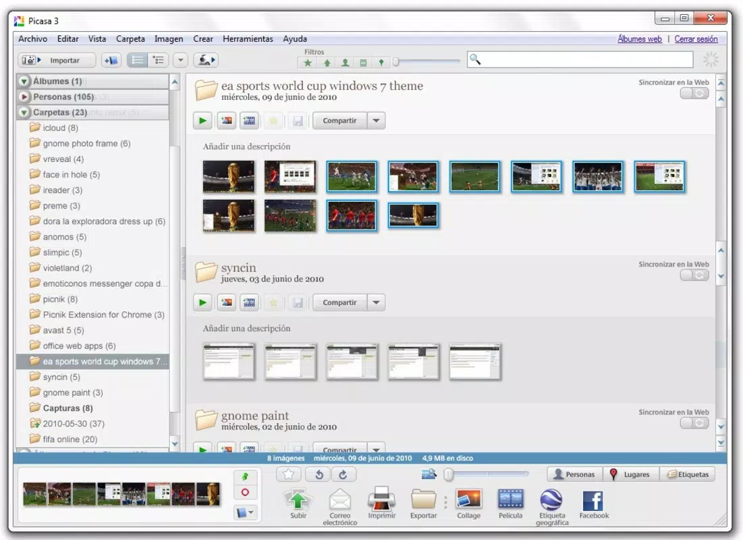Open Compartir dropdown arrow in ea sports folder
Image resolution: width=743 pixels, height=540 pixels.
(377, 120)
